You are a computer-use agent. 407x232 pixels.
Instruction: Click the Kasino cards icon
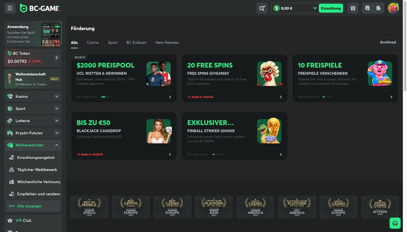tap(10, 96)
